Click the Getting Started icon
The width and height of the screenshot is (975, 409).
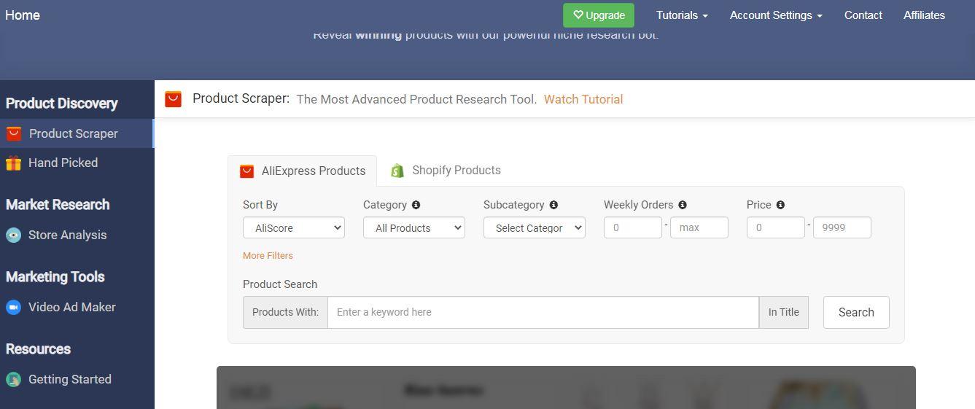pyautogui.click(x=13, y=379)
